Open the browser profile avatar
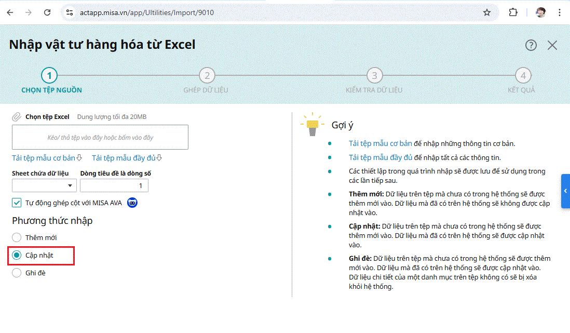This screenshot has width=570, height=333. [540, 12]
